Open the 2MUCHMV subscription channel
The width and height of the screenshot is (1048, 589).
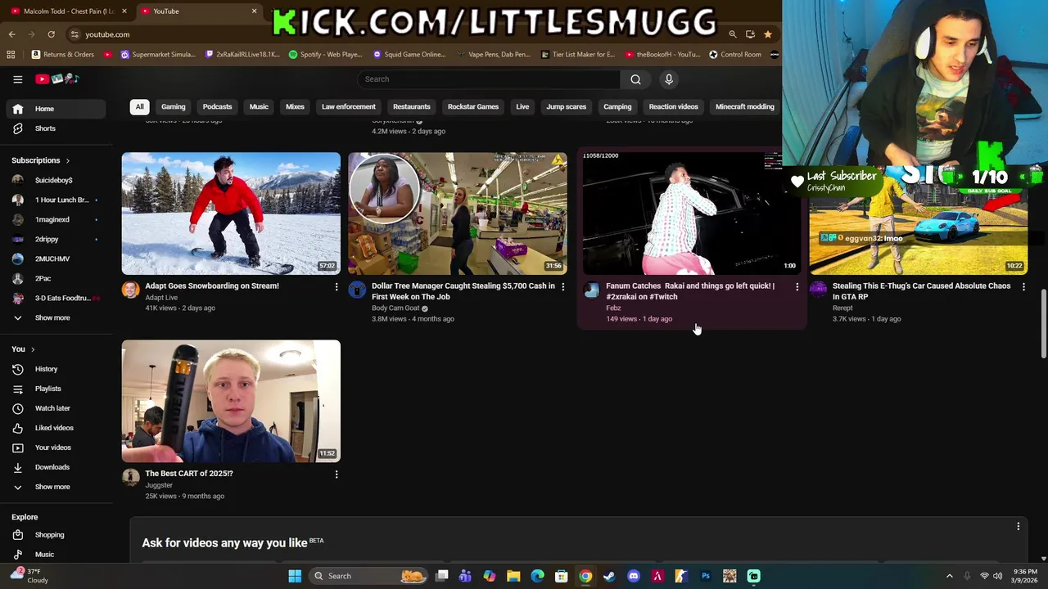coord(56,259)
